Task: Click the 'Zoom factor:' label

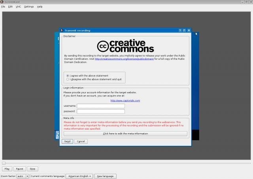Action: (x=8, y=176)
